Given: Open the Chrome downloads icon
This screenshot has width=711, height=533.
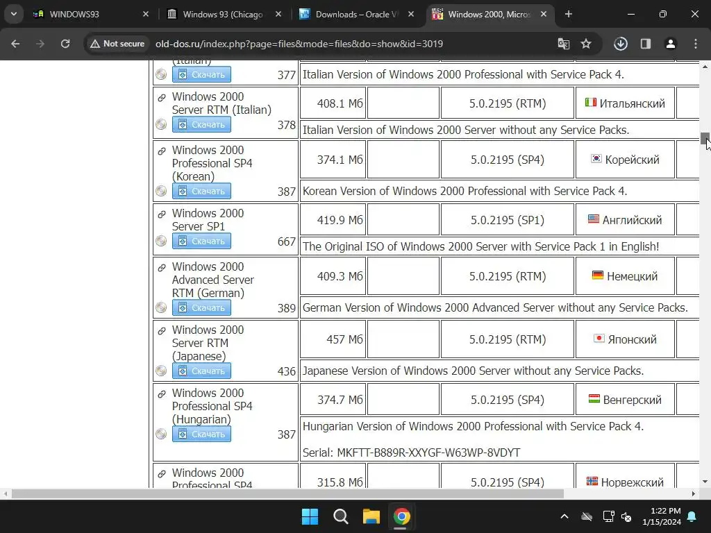Looking at the screenshot, I should tap(621, 44).
